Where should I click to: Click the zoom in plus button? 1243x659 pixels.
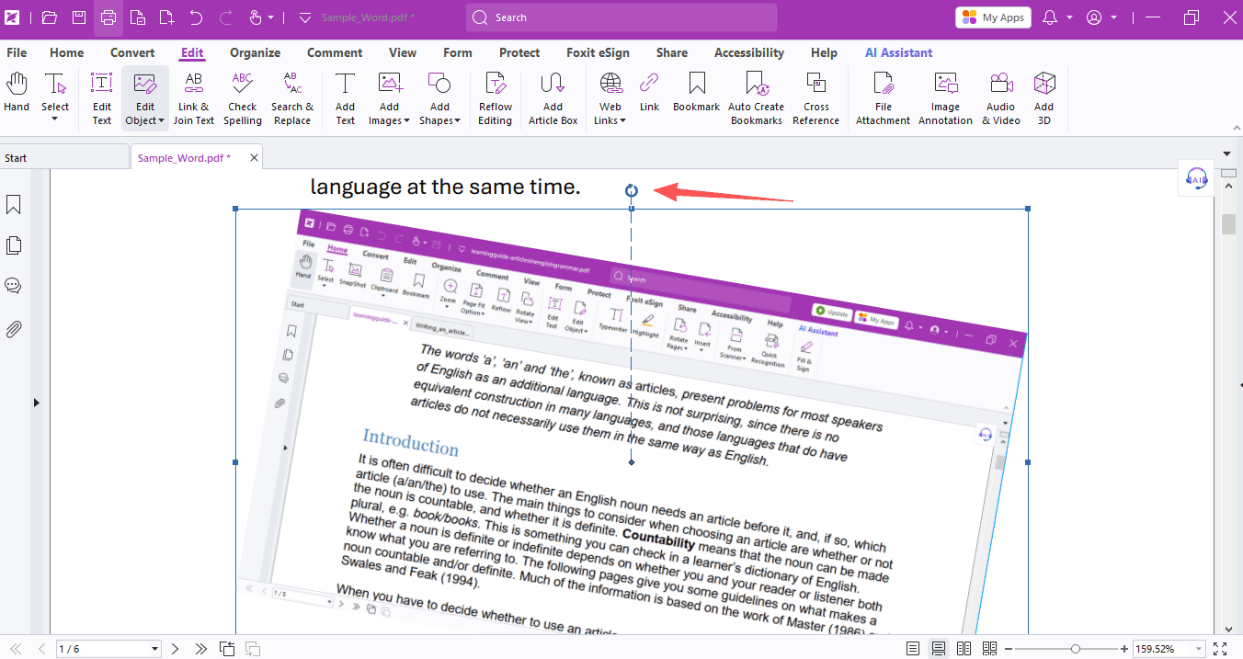point(1123,649)
